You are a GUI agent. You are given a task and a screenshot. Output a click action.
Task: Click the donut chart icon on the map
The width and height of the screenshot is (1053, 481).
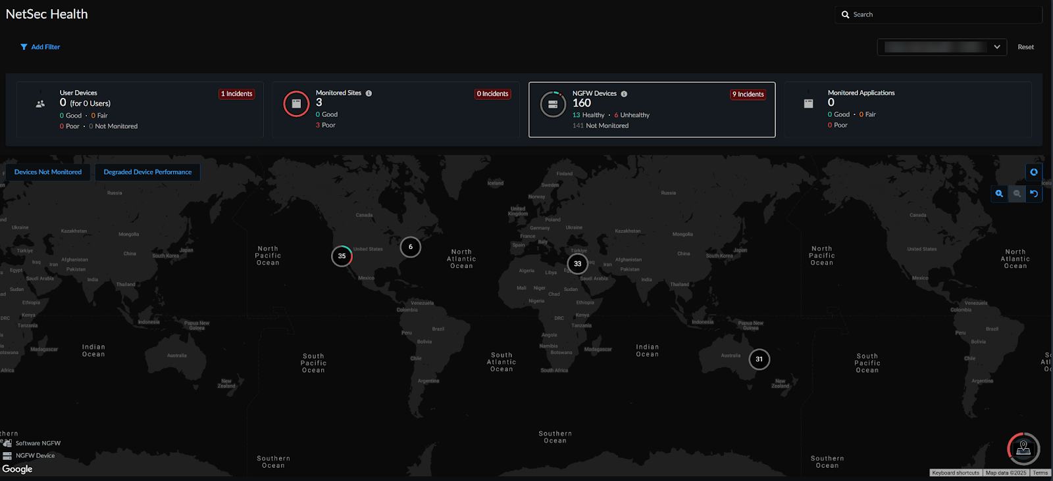1034,172
